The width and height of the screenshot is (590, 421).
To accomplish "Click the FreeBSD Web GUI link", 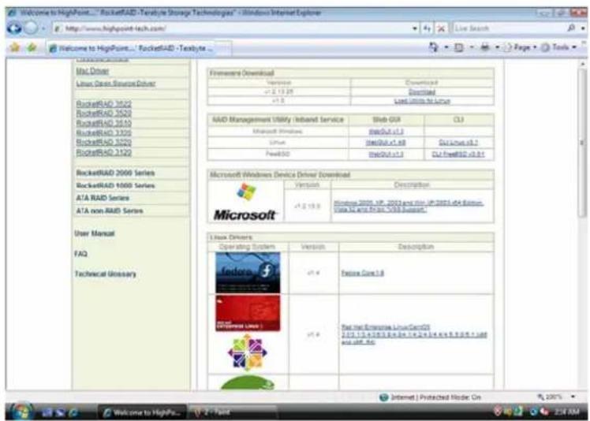I will point(386,154).
